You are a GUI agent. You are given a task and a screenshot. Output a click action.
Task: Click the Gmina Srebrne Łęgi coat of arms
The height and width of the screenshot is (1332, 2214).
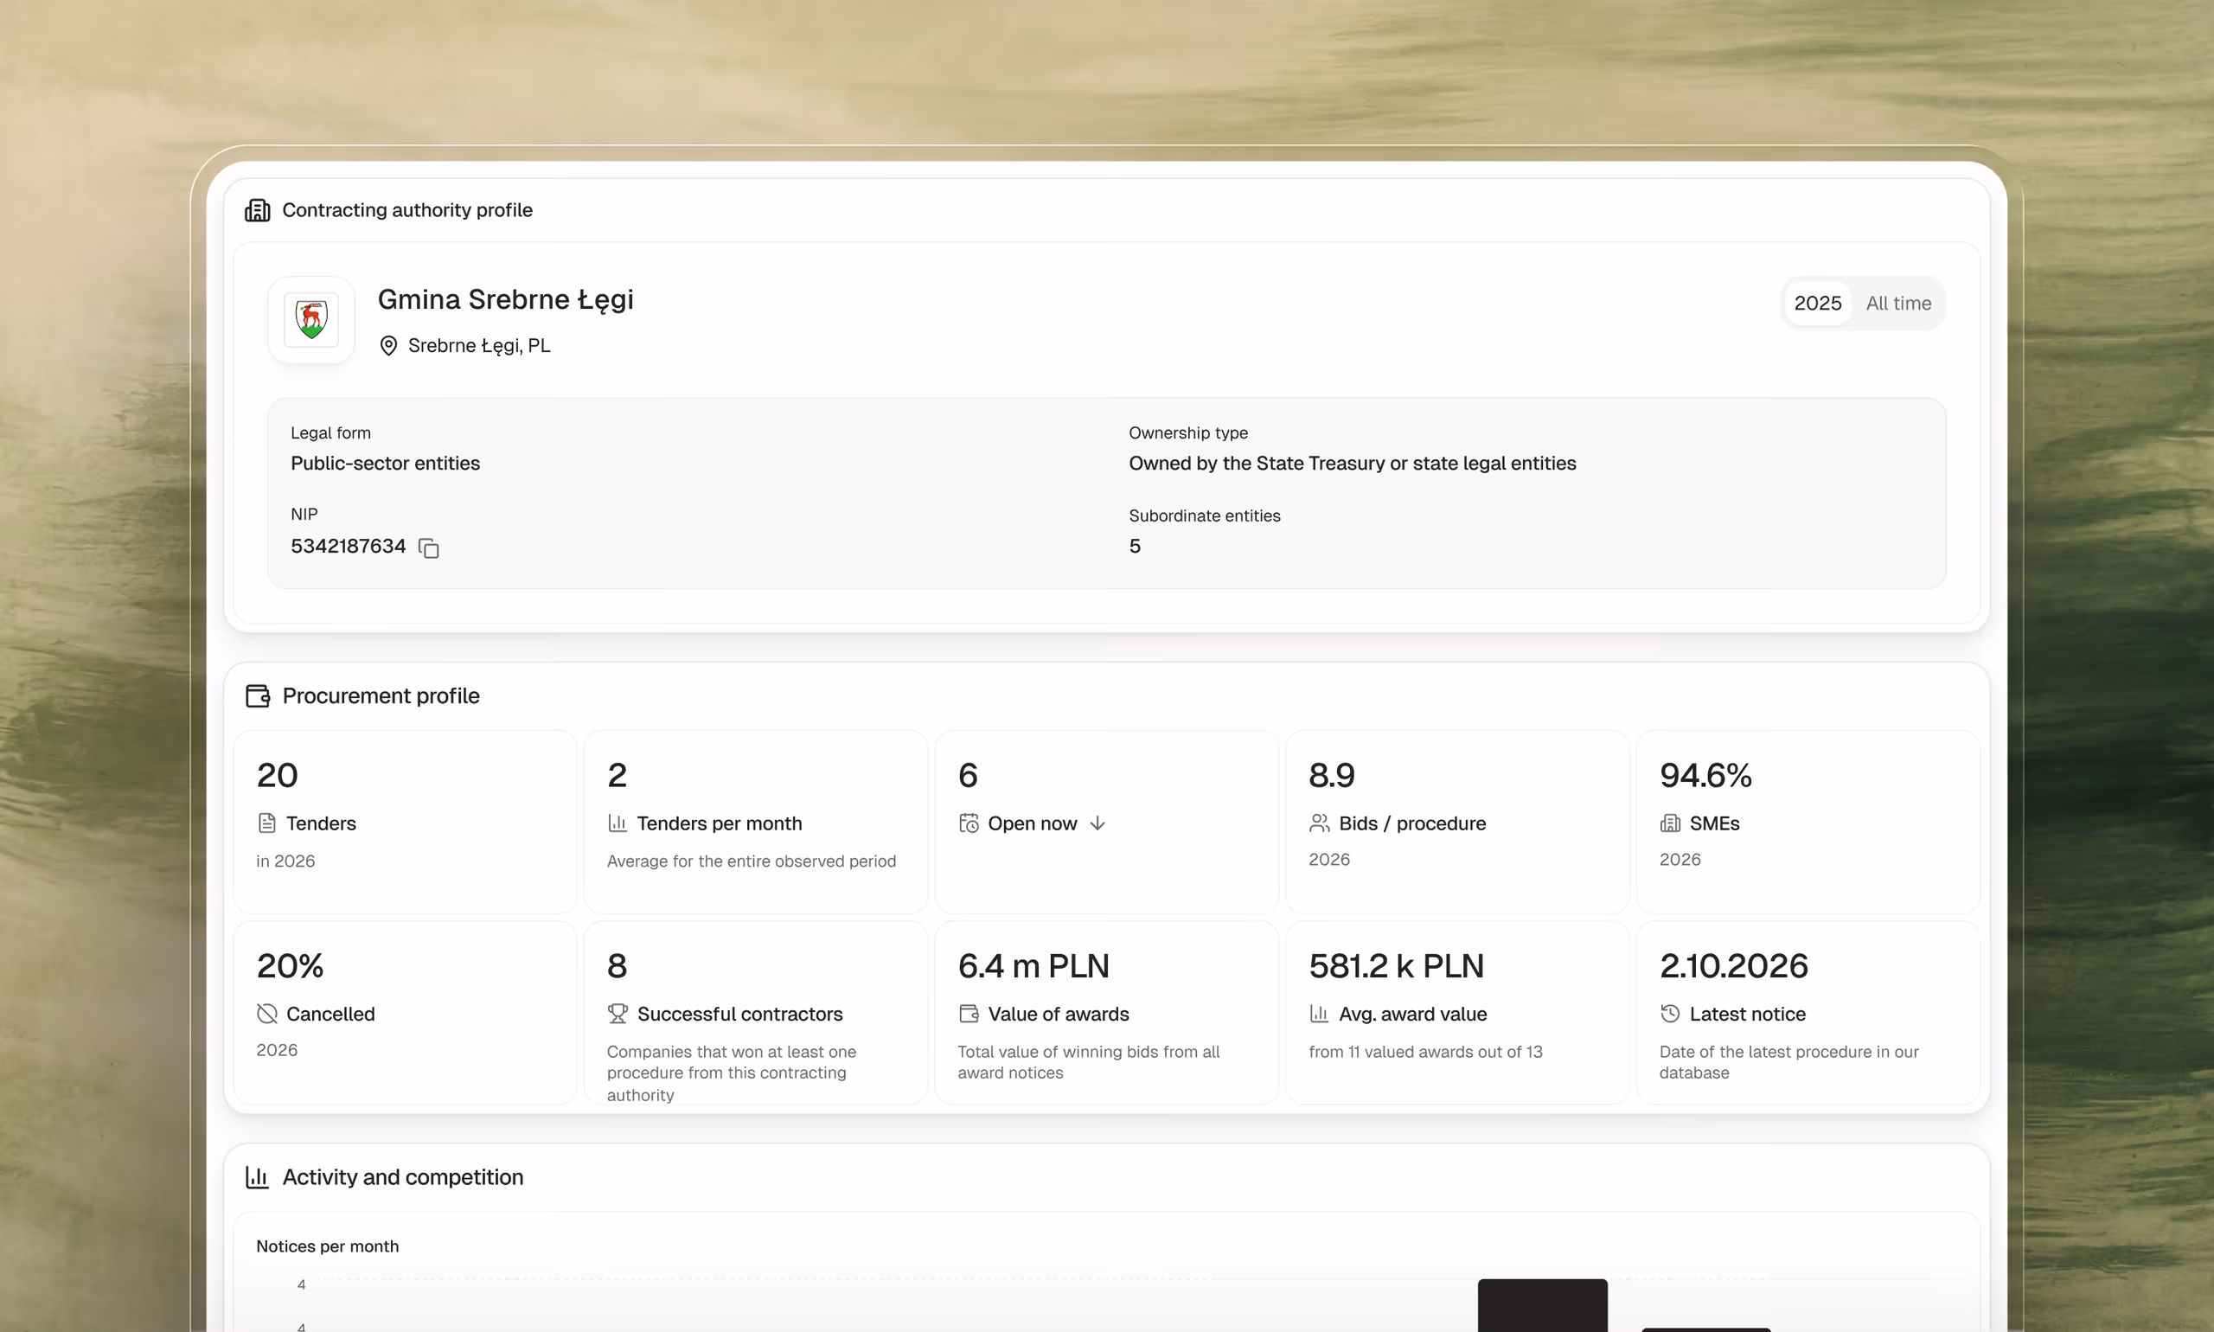point(311,319)
